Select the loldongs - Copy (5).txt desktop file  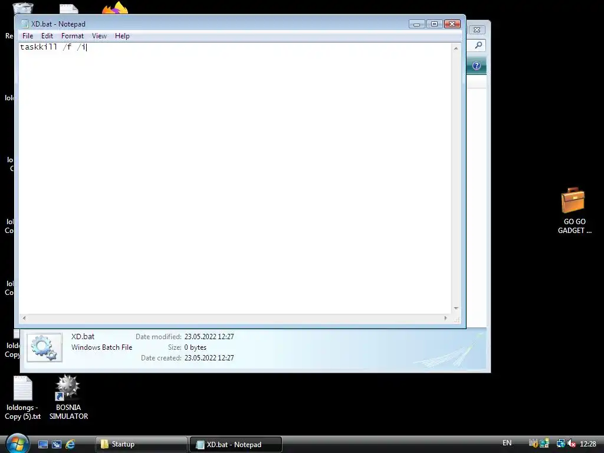(x=23, y=398)
